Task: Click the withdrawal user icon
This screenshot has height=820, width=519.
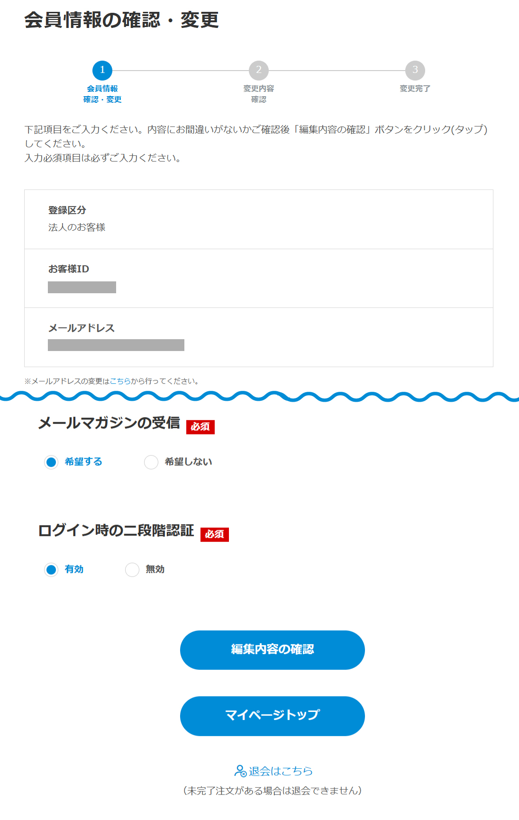Action: [240, 771]
